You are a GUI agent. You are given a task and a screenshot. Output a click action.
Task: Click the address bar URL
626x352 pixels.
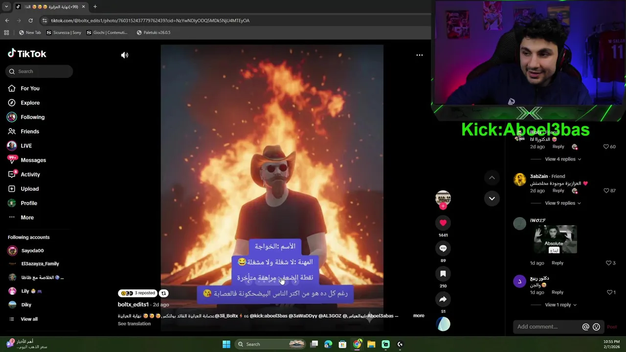150,21
